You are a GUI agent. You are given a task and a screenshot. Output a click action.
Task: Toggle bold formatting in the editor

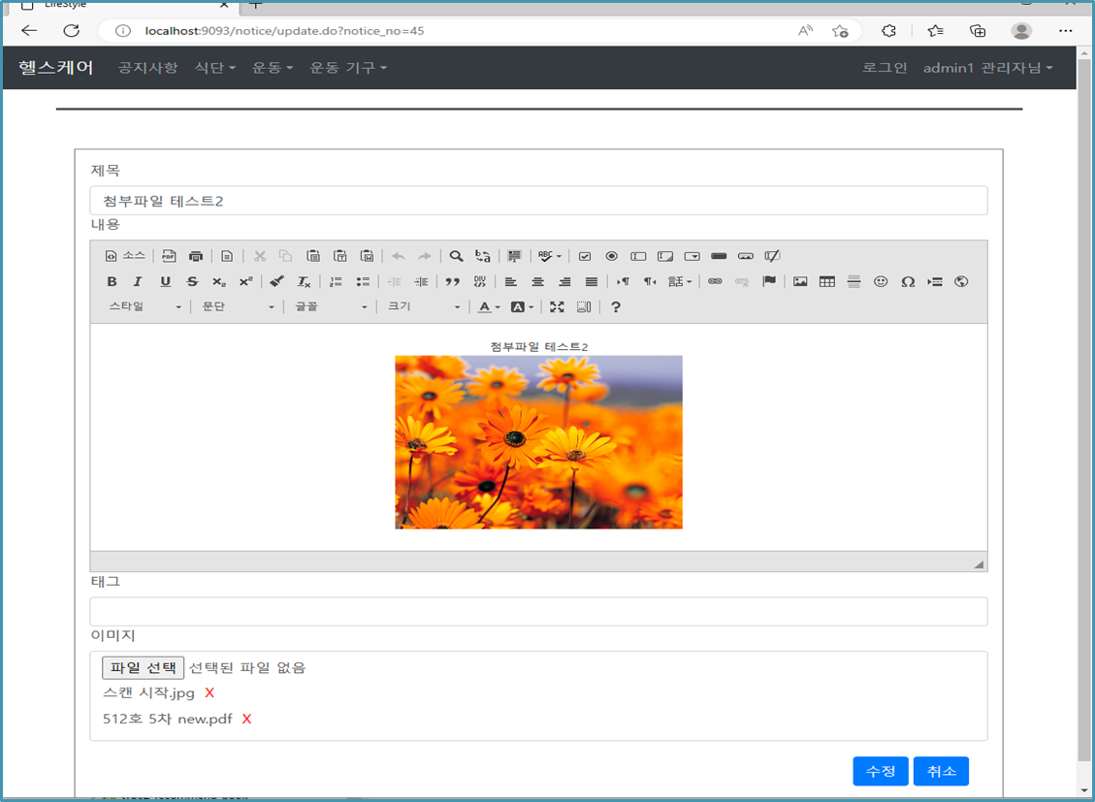point(112,281)
